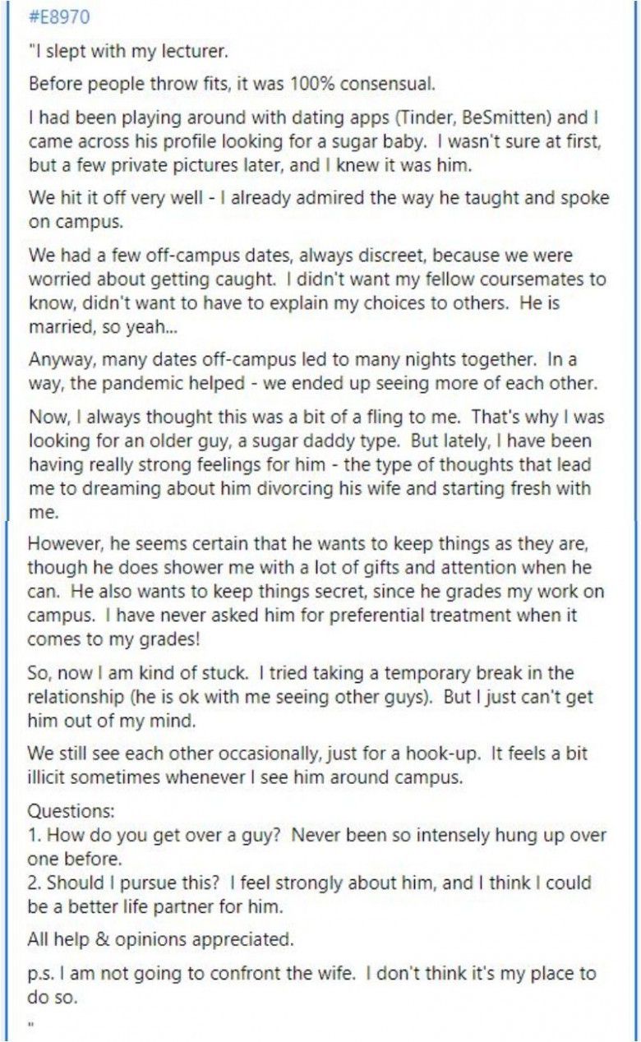This screenshot has width=641, height=1042.
Task: Click the p.s. note about the wife
Action: 312,984
